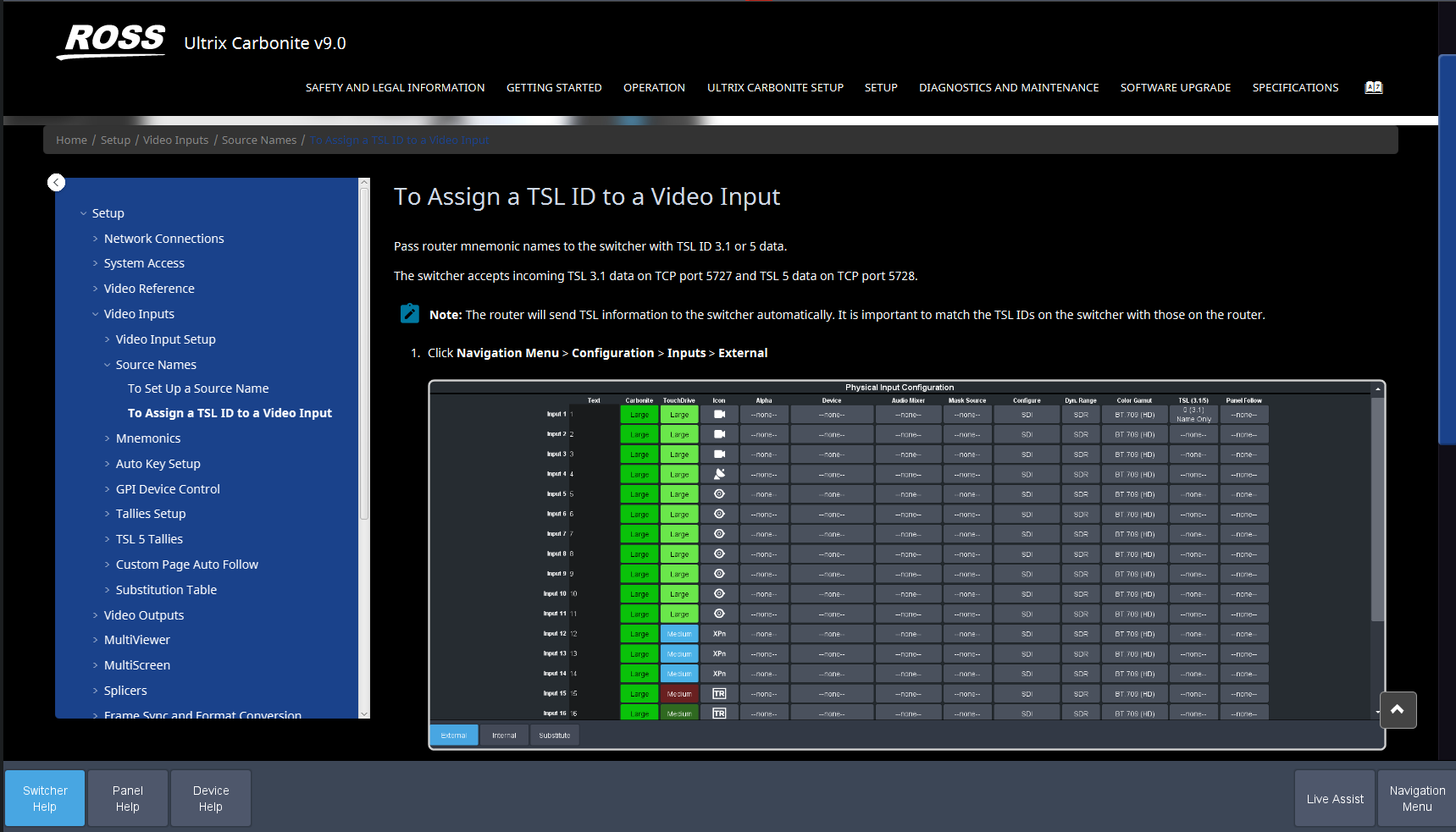Open Diagnostics and Maintenance menu

point(1009,87)
